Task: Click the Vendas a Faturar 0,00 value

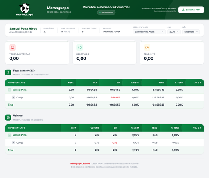Action: [14, 59]
